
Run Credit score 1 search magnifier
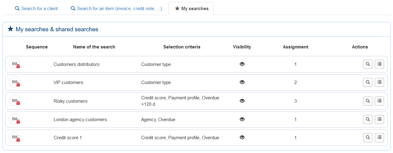[367, 138]
